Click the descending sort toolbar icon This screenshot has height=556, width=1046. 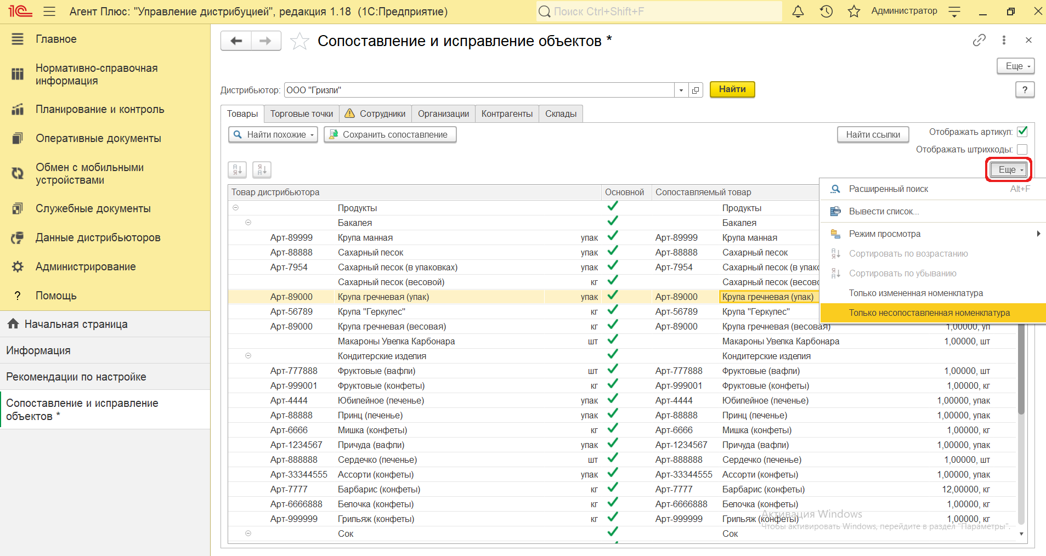tap(262, 170)
